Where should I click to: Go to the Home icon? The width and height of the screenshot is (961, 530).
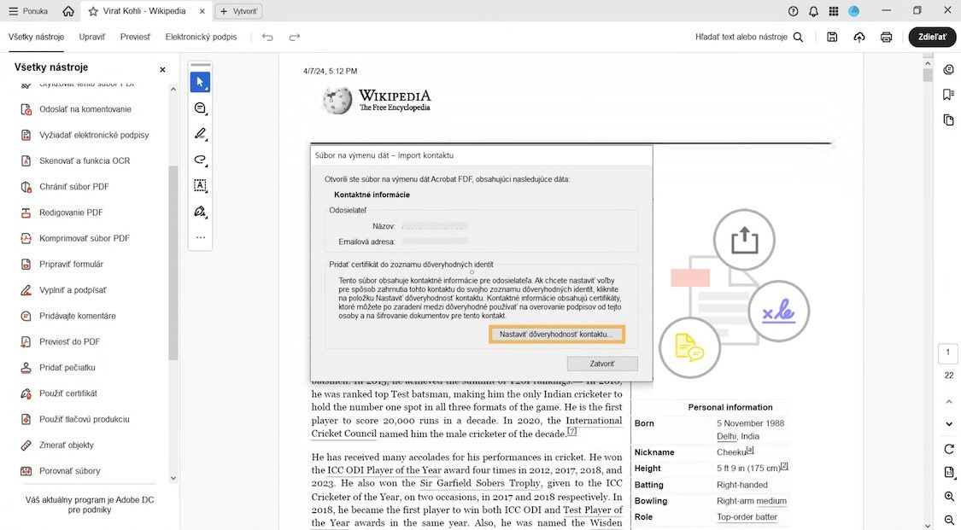(68, 11)
